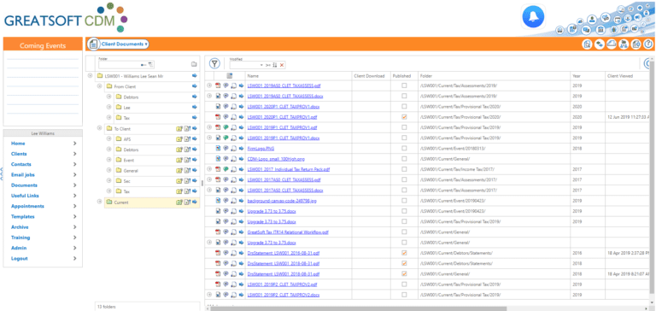Expand the Sec folder node
The image size is (656, 311).
tap(108, 181)
